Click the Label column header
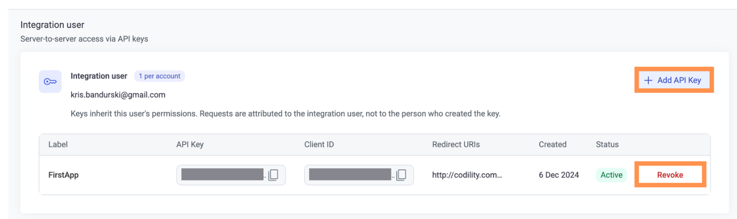 coord(58,144)
